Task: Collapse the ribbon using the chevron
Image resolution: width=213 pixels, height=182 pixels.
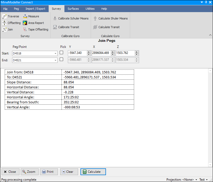Action: [210, 35]
